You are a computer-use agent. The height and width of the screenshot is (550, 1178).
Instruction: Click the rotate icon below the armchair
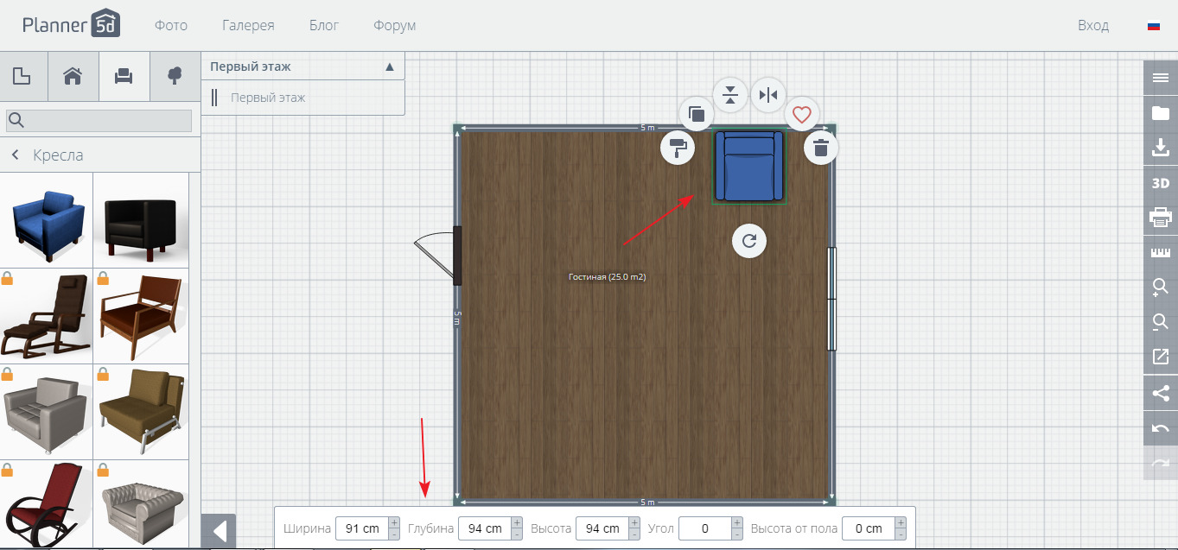(749, 241)
